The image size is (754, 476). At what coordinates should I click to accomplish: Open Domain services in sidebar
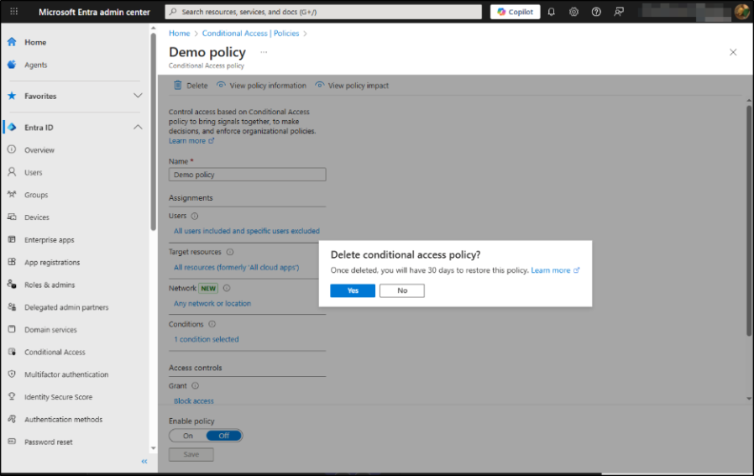pyautogui.click(x=50, y=330)
